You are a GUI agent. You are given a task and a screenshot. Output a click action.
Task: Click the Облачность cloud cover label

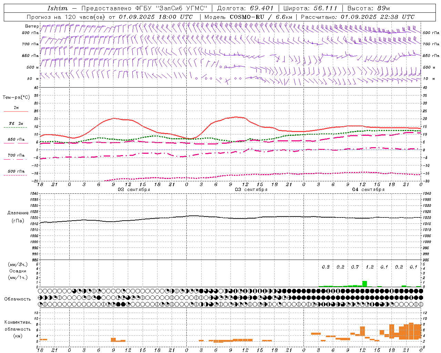coord(18,299)
